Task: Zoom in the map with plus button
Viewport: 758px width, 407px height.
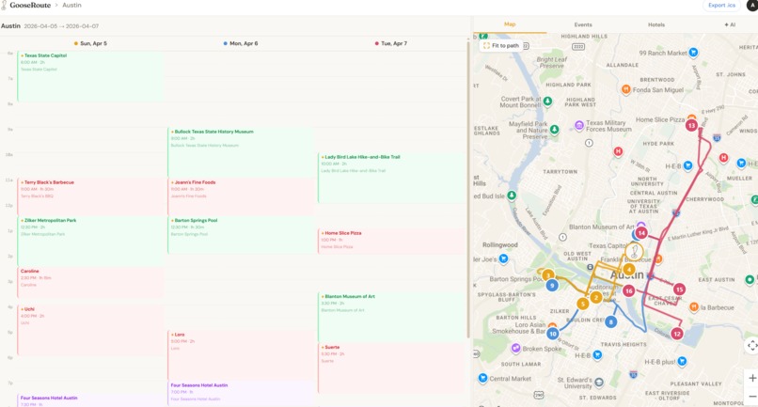Action: 752,378
